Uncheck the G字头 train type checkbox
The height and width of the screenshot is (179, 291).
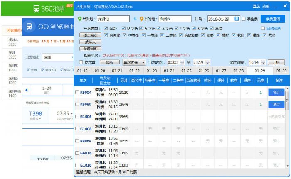[141, 28]
